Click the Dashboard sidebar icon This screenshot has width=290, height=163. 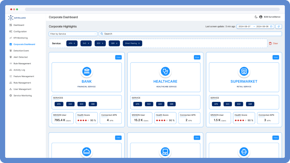11,25
